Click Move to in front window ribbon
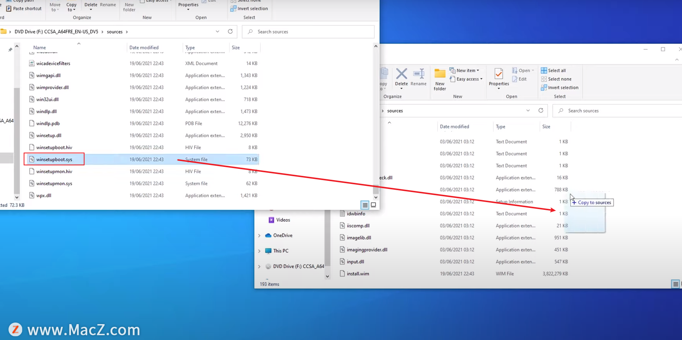682x340 pixels. (x=55, y=7)
